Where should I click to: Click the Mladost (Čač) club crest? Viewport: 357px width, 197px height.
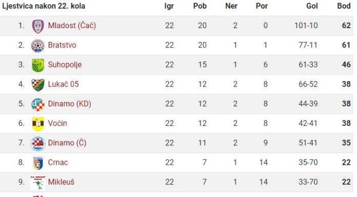[x=38, y=26]
